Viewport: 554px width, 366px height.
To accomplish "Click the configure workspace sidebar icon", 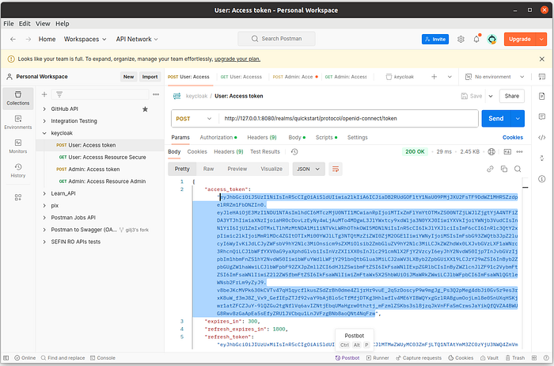I will 18,197.
